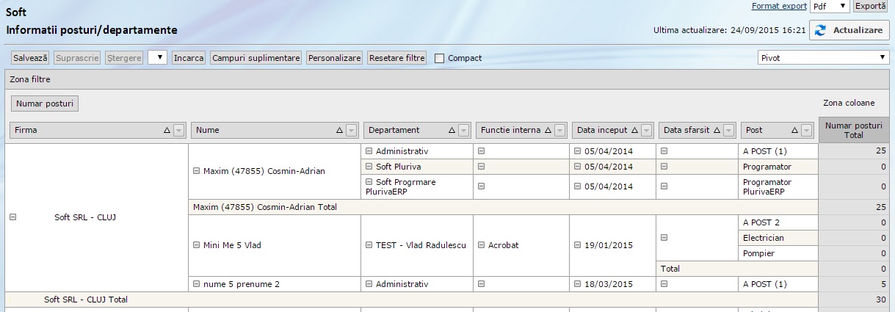Click the Numar posturi field chip

(x=45, y=104)
